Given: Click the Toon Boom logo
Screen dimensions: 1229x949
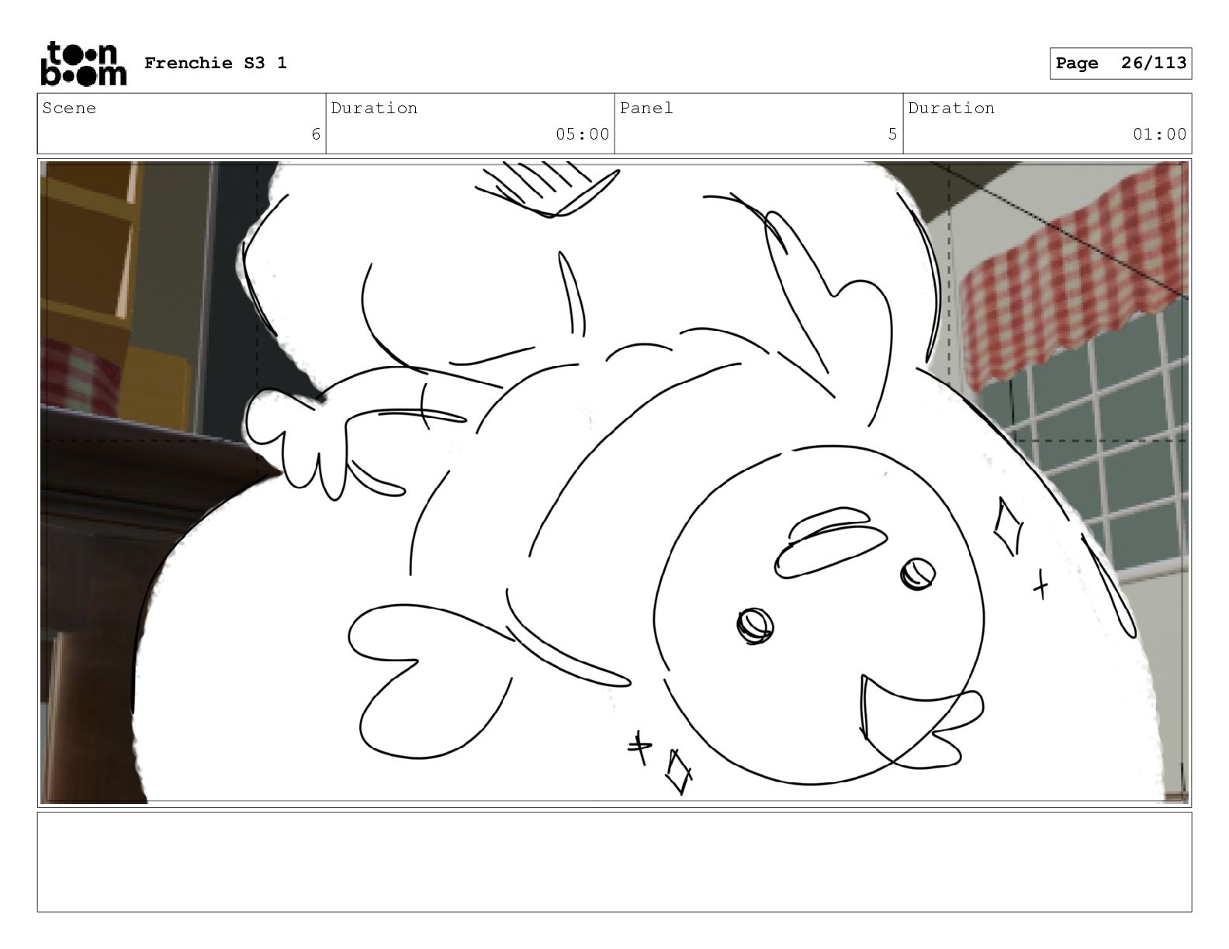Looking at the screenshot, I should click(83, 64).
